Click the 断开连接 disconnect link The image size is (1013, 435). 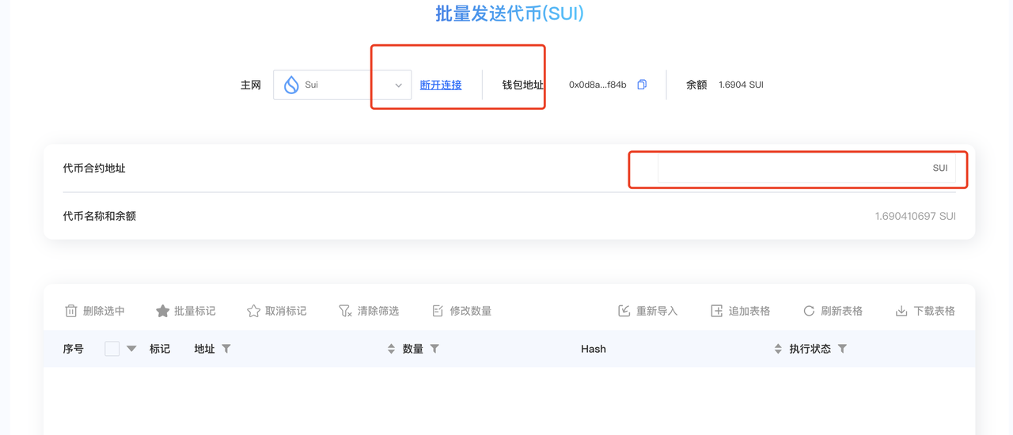click(441, 85)
